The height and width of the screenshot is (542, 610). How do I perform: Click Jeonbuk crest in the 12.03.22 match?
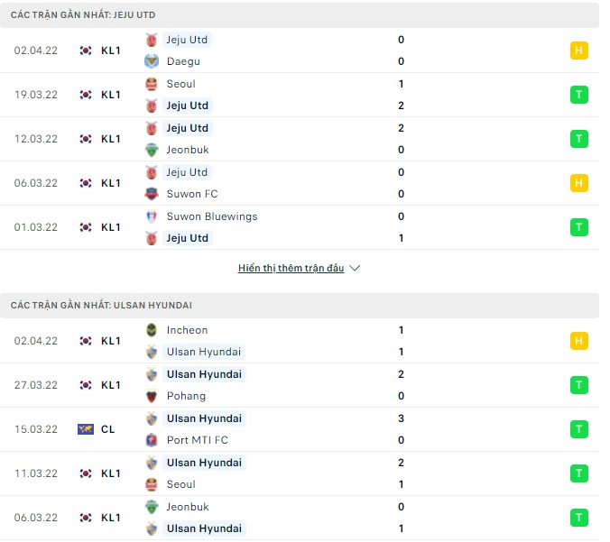(x=152, y=150)
